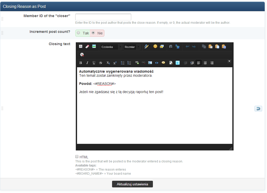Toggle bold formatting in the editor
This screenshot has width=267, height=193.
coord(81,63)
